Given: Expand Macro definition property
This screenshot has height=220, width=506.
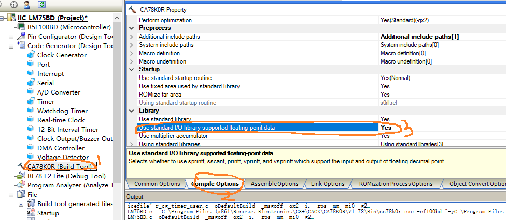Looking at the screenshot, I should click(131, 53).
